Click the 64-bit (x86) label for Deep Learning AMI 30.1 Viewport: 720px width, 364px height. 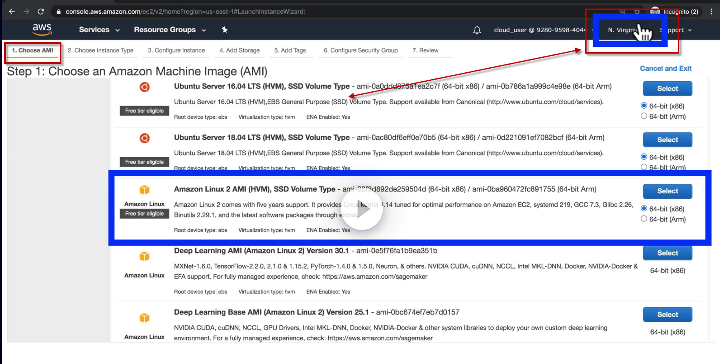[x=668, y=271]
